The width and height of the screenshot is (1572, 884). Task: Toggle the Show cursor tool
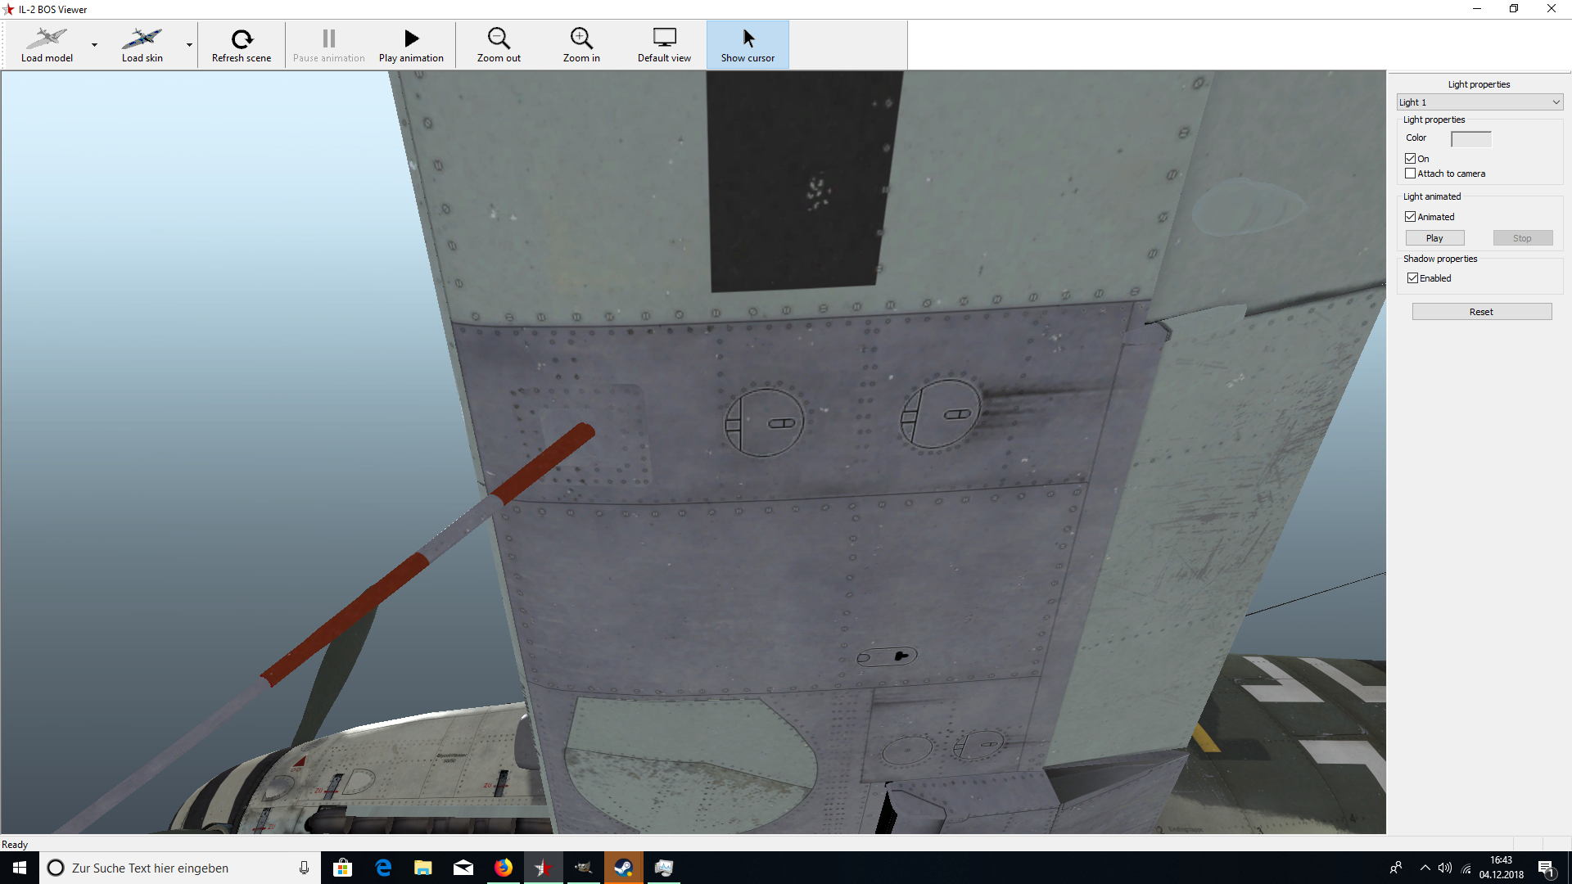tap(748, 45)
